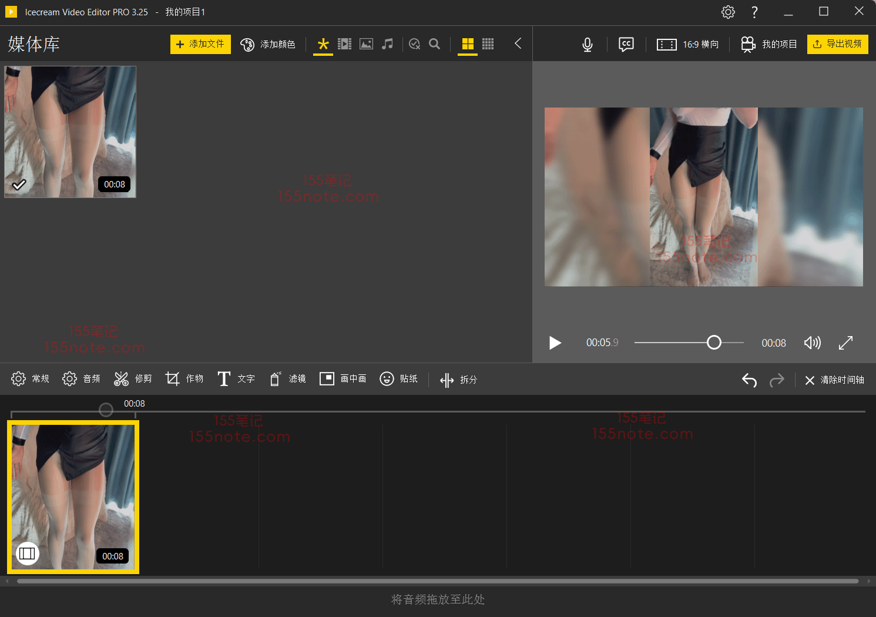Screen dimensions: 876x617
Task: Show only video files filter tab
Action: click(344, 44)
